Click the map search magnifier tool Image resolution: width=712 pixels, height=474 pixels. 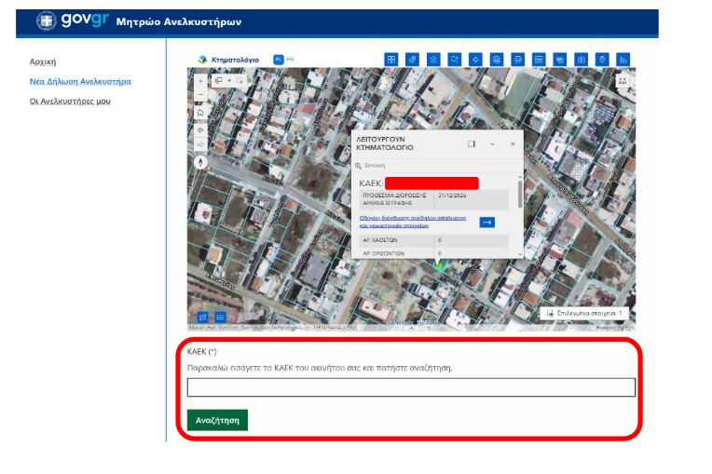pyautogui.click(x=454, y=60)
